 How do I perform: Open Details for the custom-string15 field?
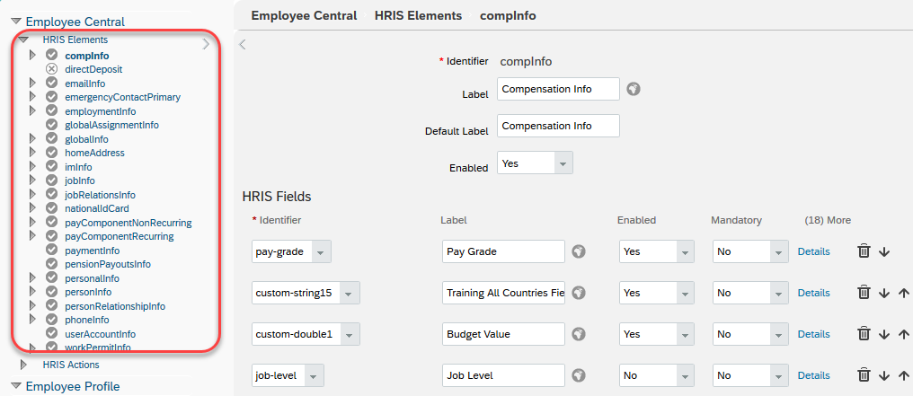813,293
